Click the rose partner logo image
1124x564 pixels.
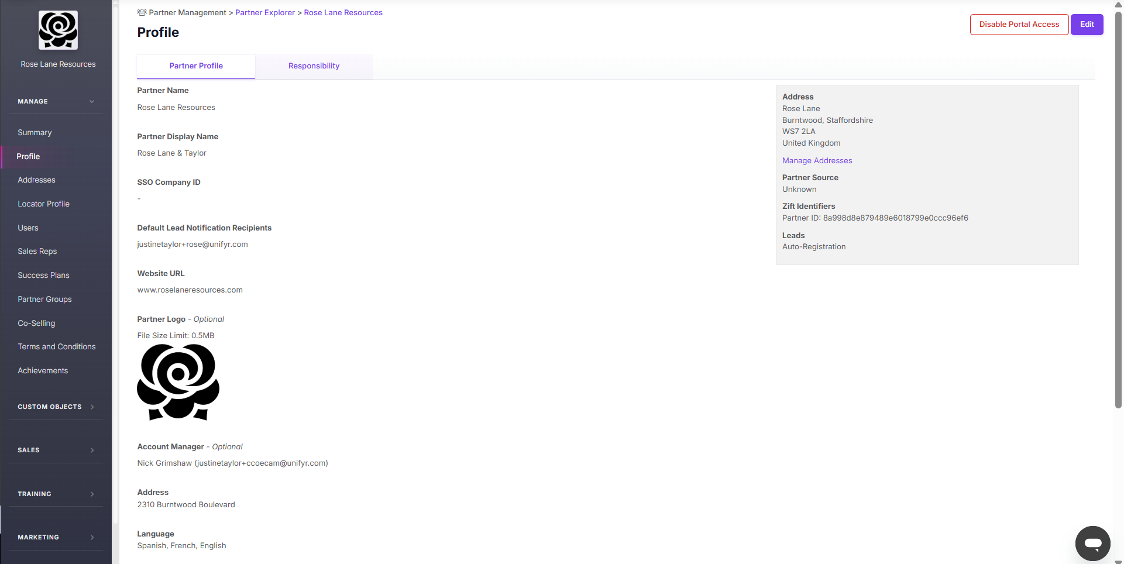click(178, 382)
